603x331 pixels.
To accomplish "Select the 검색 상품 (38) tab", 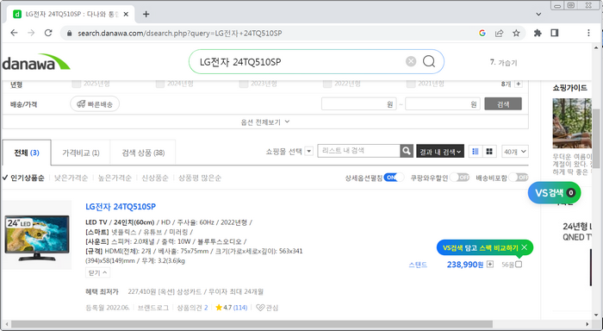I will pos(143,153).
